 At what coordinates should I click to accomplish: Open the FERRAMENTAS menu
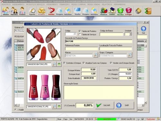pos(119,5)
